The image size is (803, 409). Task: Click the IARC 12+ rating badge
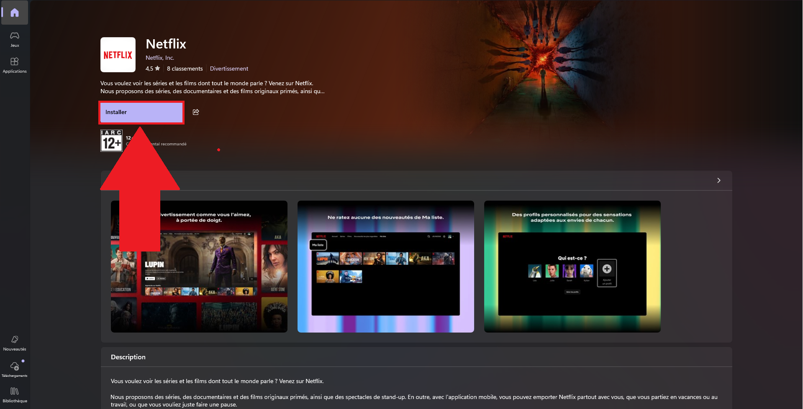[x=111, y=140]
